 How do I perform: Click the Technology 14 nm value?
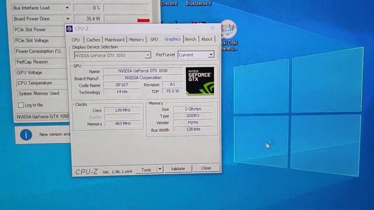coord(122,92)
